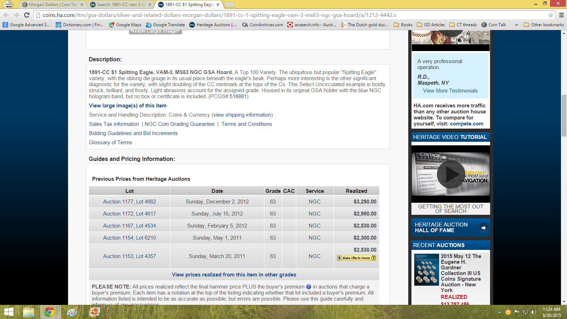The width and height of the screenshot is (567, 319).
Task: Open the Chrome menu hamburger icon
Action: pyautogui.click(x=561, y=15)
